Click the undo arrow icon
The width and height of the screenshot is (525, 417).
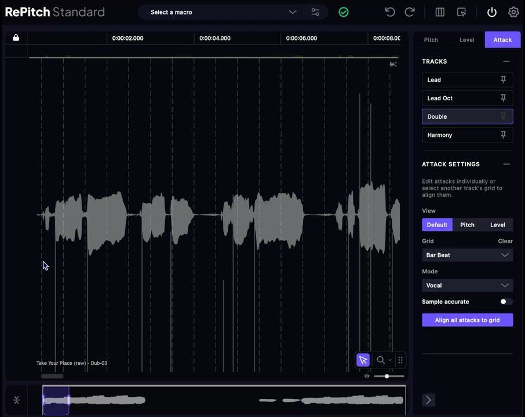coord(390,12)
